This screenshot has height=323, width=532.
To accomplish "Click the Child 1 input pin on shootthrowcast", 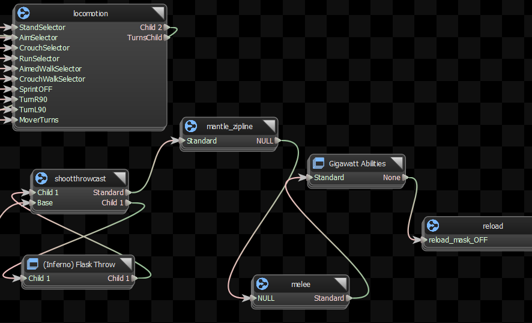I will pyautogui.click(x=32, y=192).
